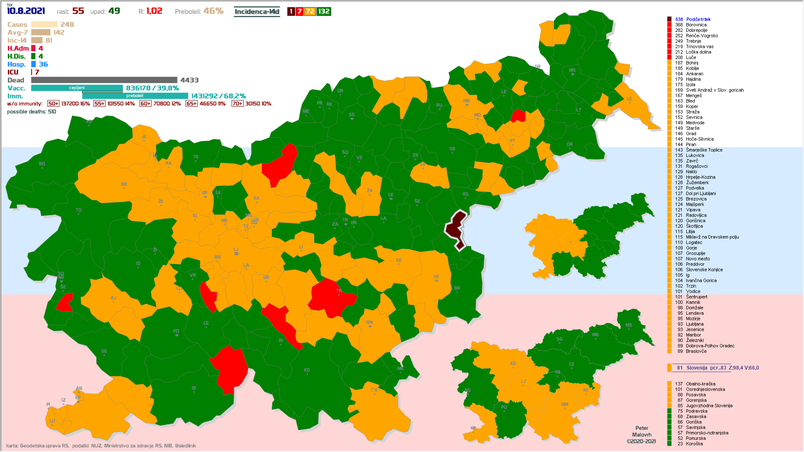Click the teal cepljeni vaccination bar

77,88
